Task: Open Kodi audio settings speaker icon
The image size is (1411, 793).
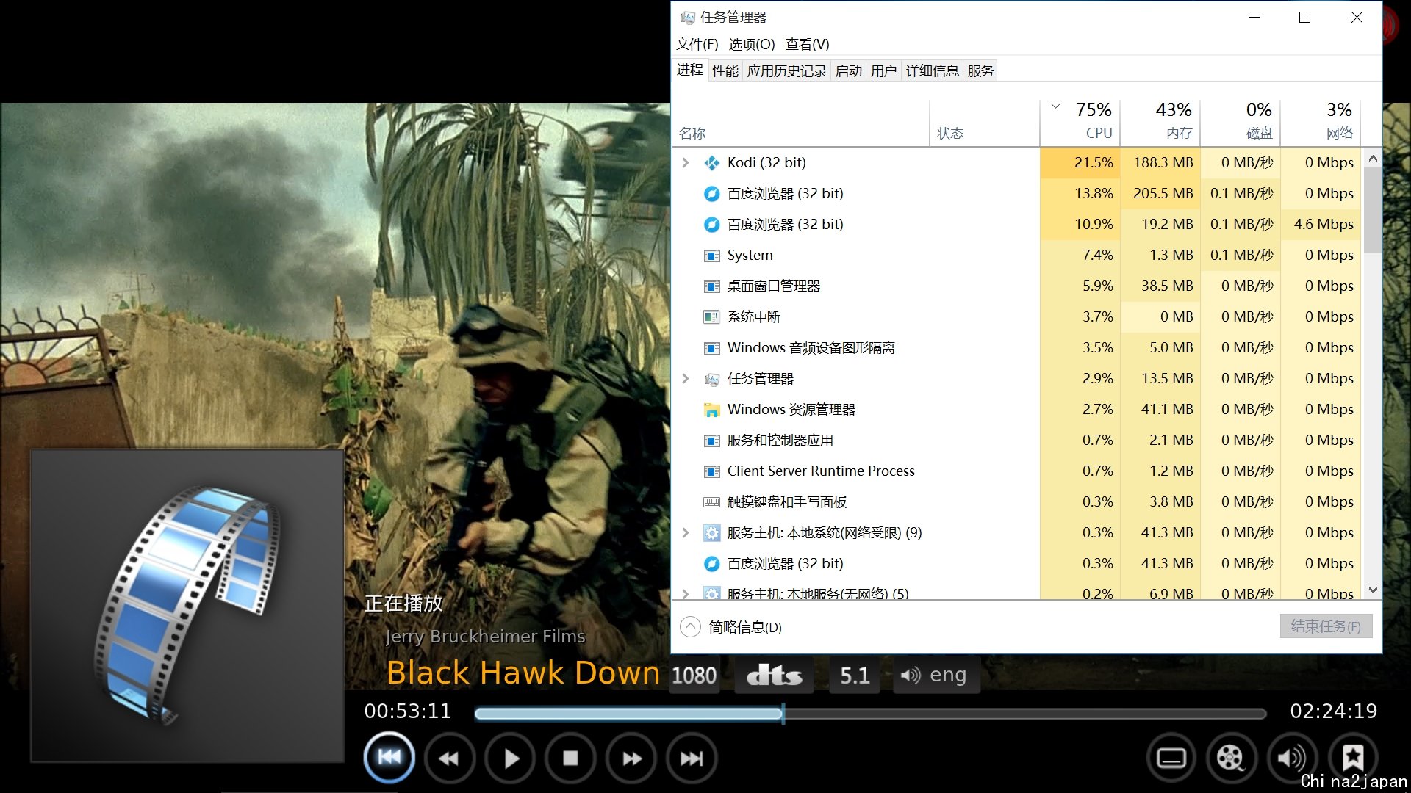Action: coord(1292,758)
